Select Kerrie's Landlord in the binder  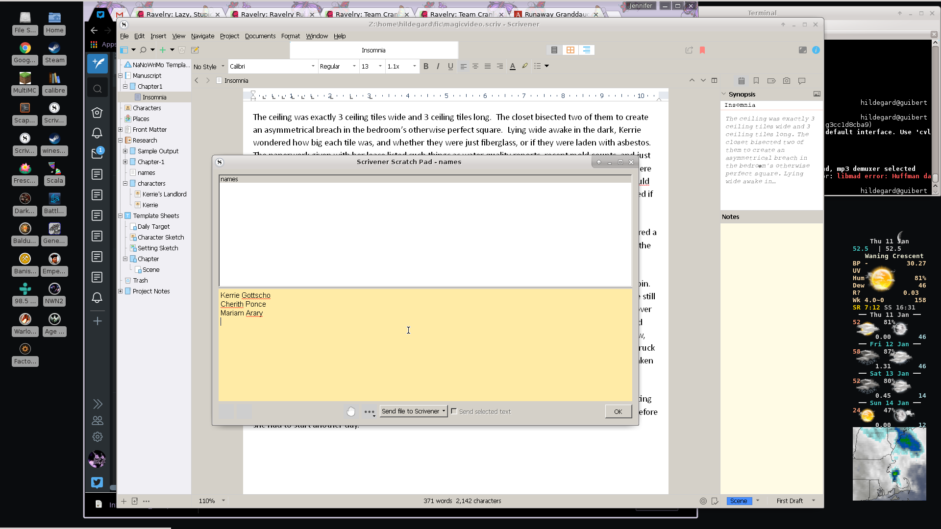pyautogui.click(x=164, y=194)
